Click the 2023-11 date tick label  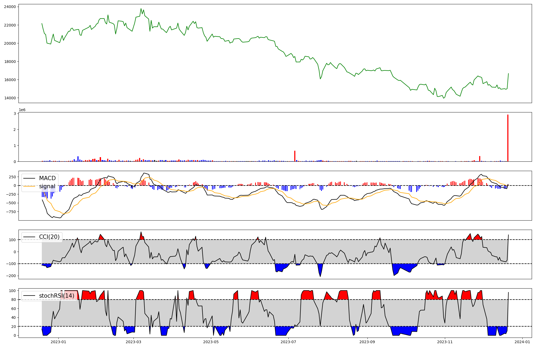click(x=445, y=342)
